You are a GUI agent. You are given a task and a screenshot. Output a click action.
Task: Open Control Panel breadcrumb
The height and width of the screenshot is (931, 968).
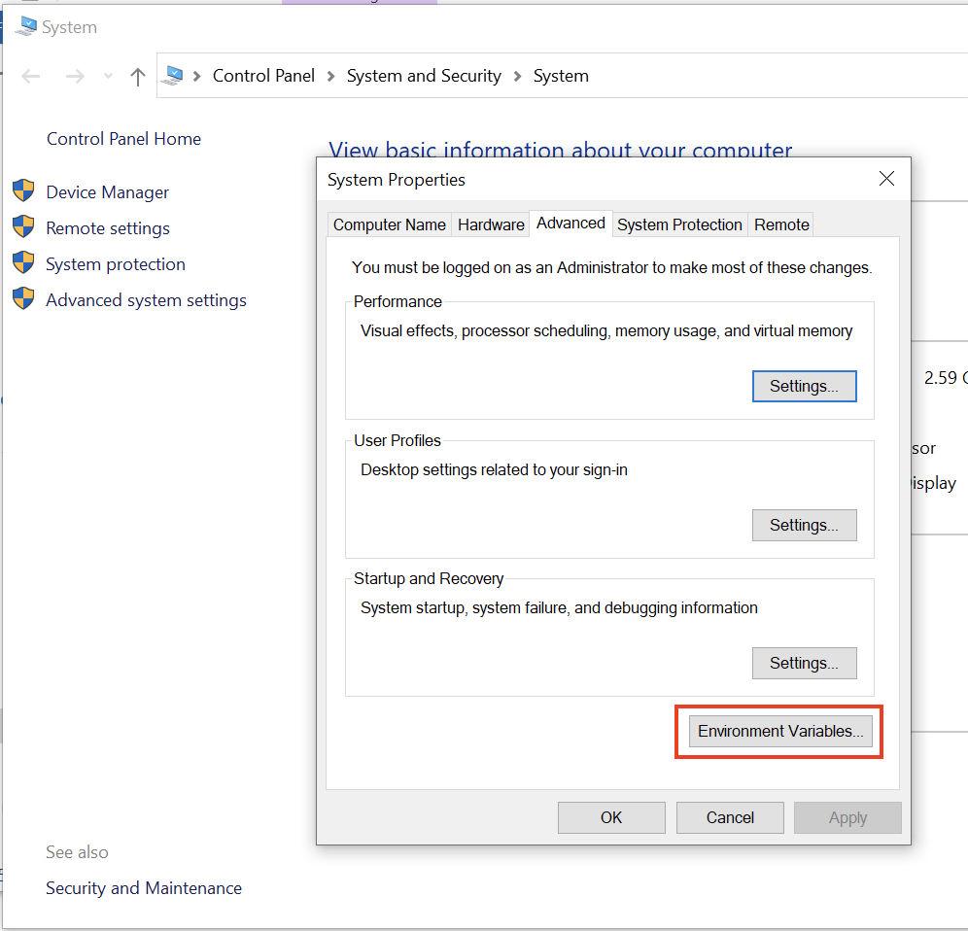263,76
